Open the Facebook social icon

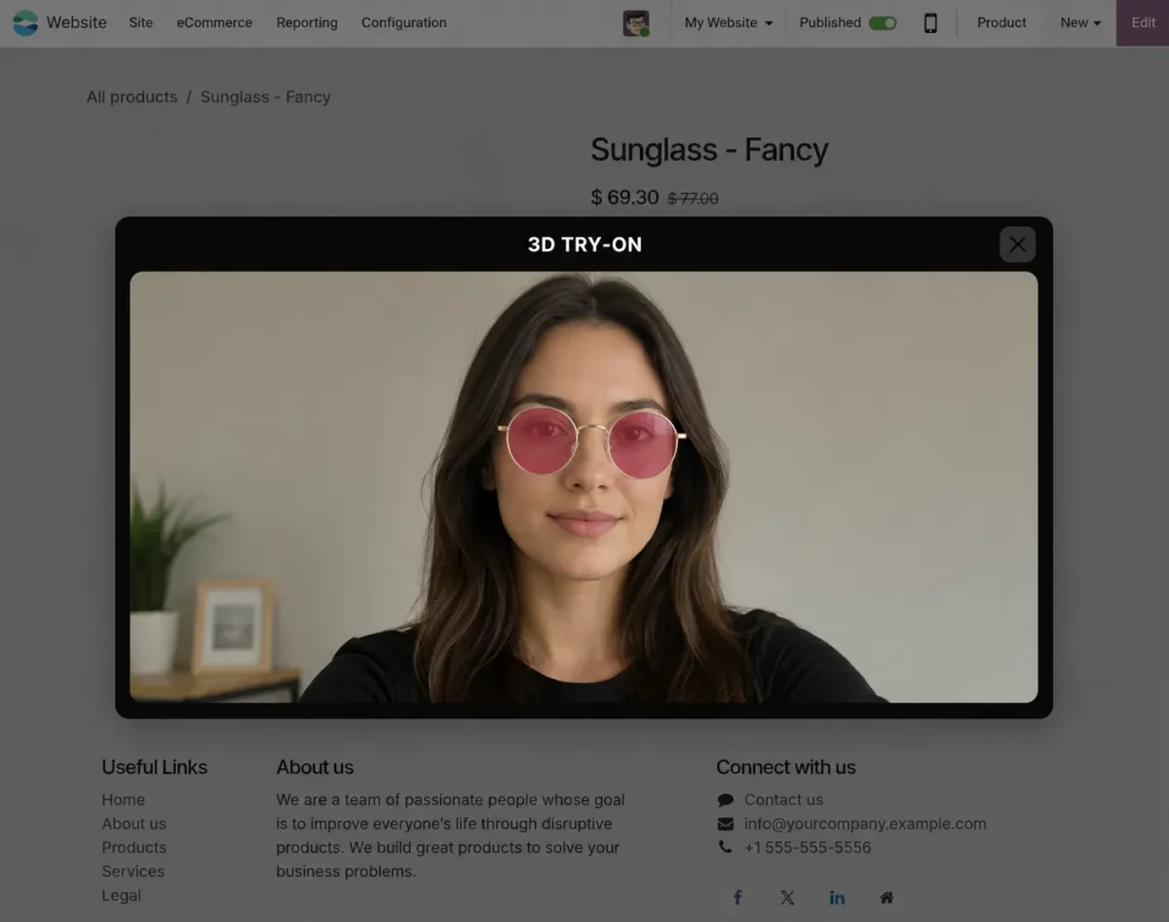[737, 898]
